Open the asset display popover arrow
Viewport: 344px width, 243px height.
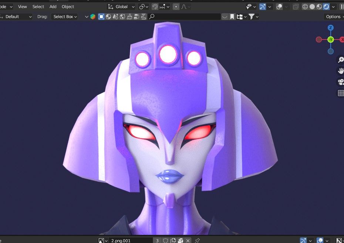click(87, 17)
